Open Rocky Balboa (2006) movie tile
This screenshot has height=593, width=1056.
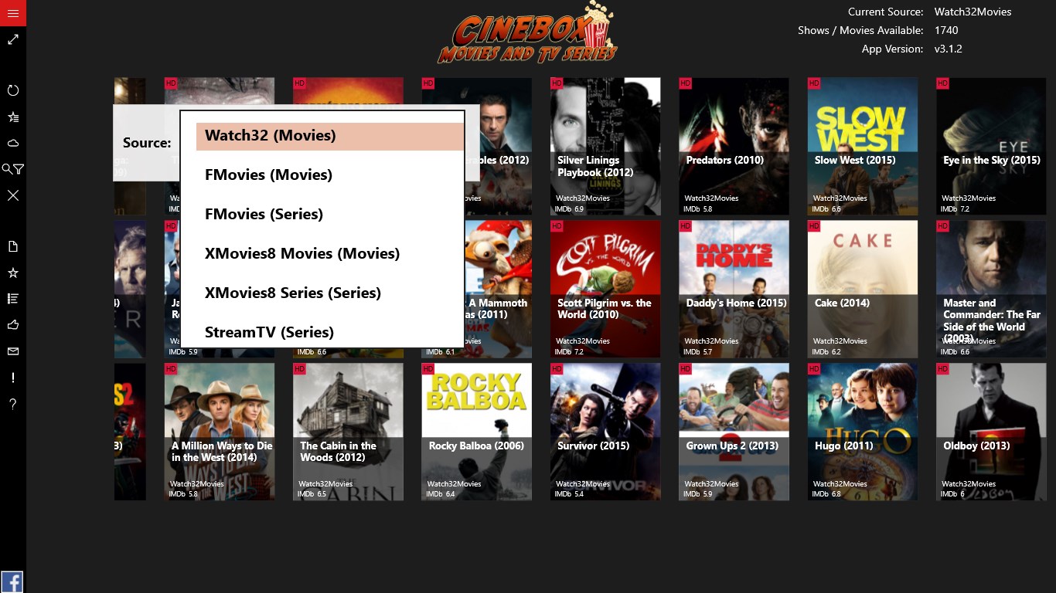[x=476, y=432]
